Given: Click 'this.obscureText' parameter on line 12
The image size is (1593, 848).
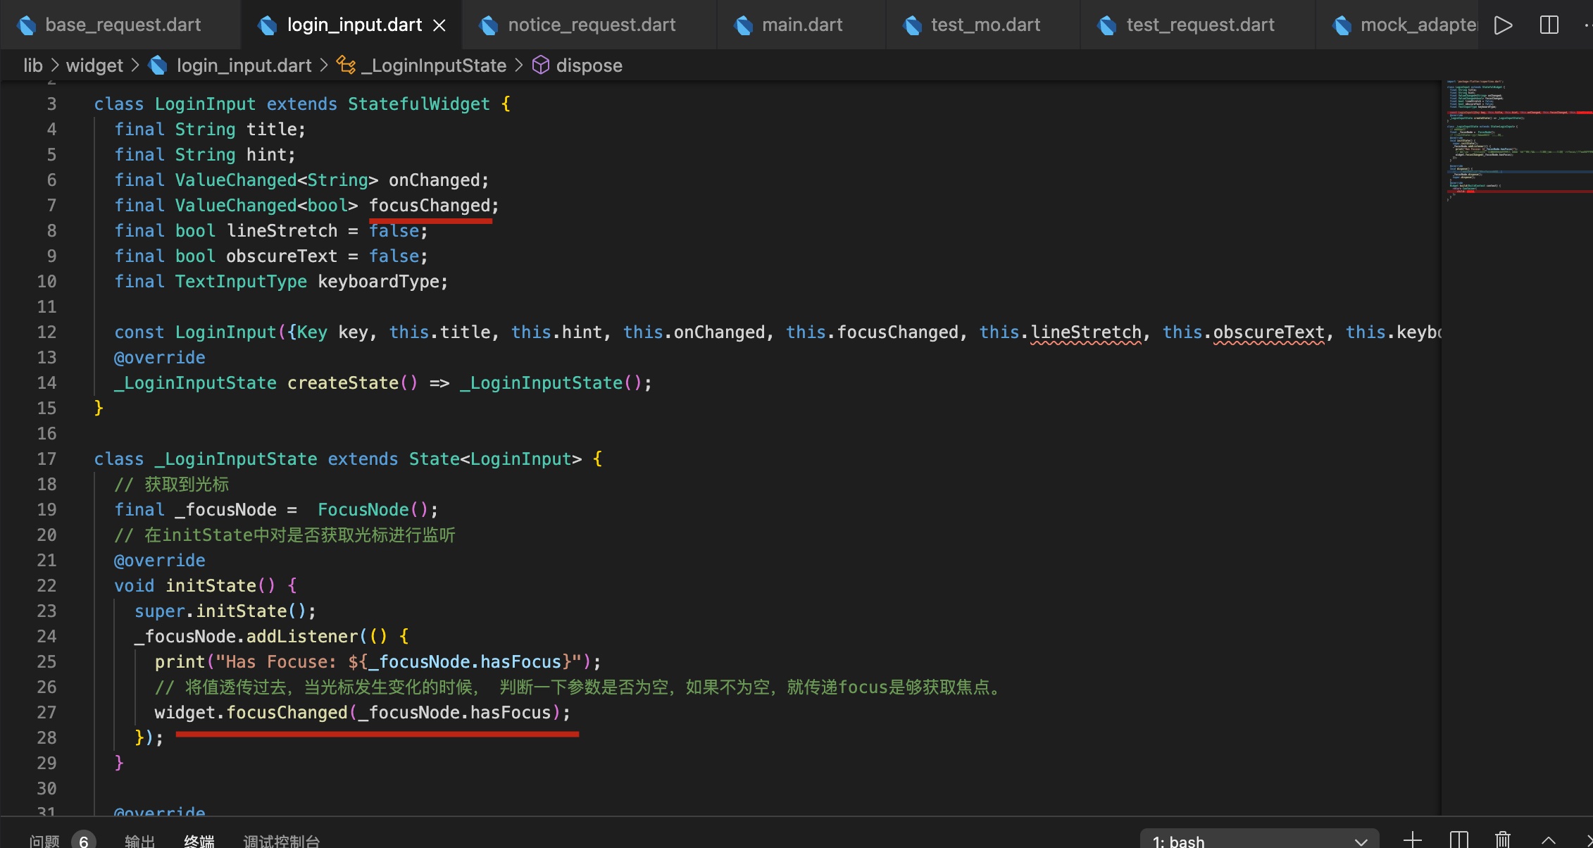Looking at the screenshot, I should (1243, 332).
